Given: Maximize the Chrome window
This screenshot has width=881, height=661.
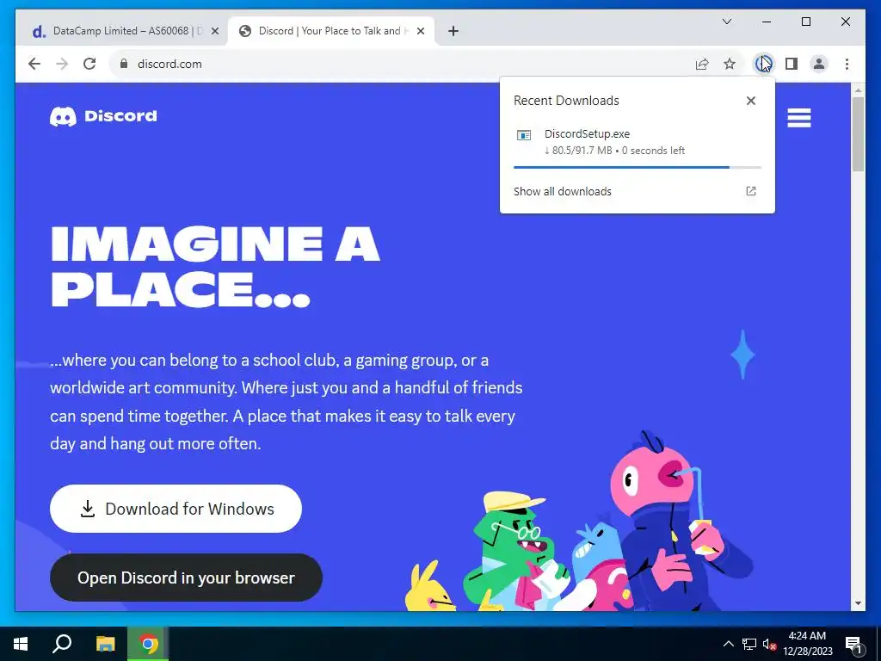Looking at the screenshot, I should coord(805,22).
